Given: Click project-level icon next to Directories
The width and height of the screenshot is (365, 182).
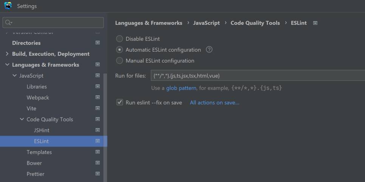Looking at the screenshot, I should coord(98,43).
